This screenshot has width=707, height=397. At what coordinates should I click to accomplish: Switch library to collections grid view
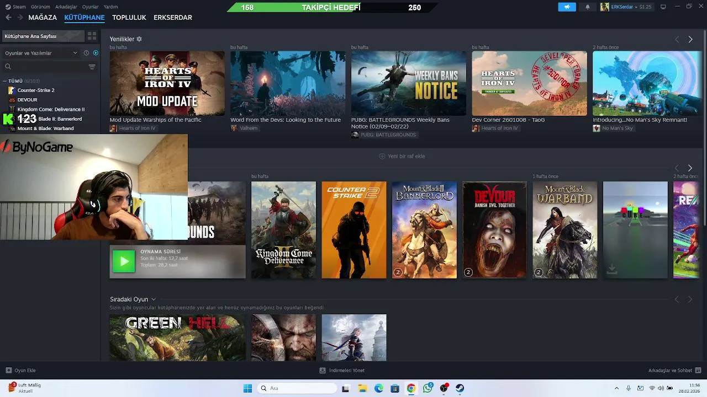[92, 36]
